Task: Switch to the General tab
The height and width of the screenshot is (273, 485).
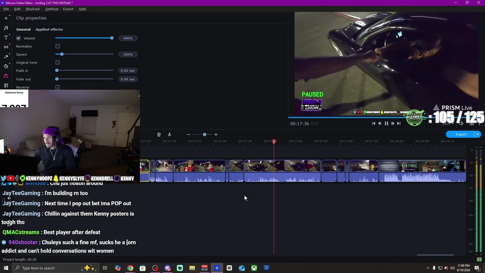Action: point(23,30)
